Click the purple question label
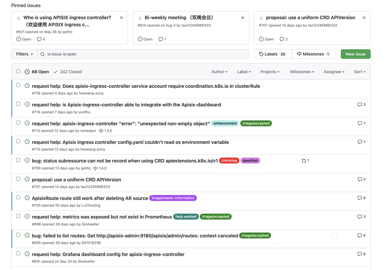The image size is (386, 270). pos(250,161)
